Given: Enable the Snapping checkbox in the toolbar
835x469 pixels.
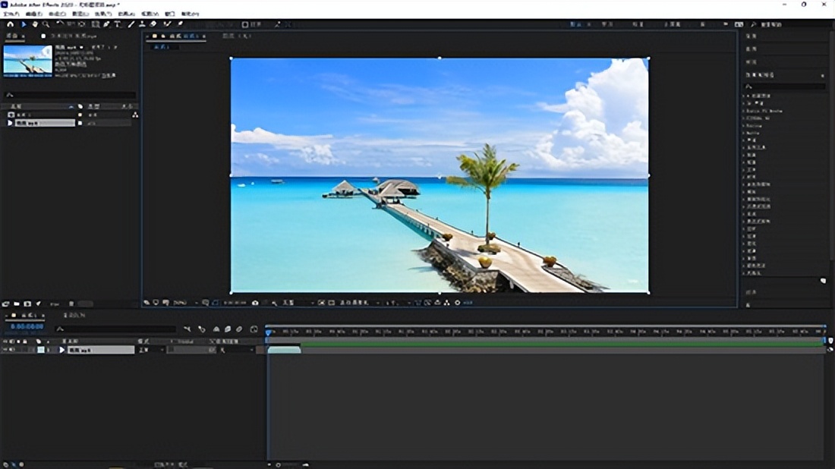Looking at the screenshot, I should tap(245, 24).
